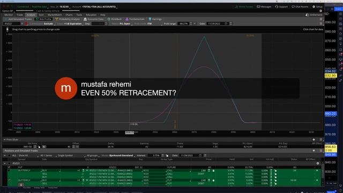Viewport: 343px width, 193px height.
Task: Click the Option BP label
Action: point(8,11)
